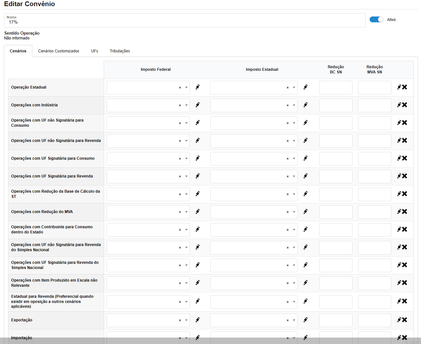
Task: Click Redução BC SN field for Operação Estadual
Action: tap(336, 88)
